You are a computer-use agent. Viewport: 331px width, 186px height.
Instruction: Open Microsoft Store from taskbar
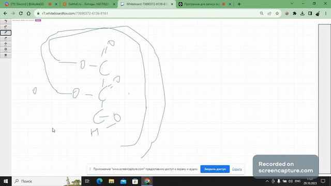(x=135, y=181)
